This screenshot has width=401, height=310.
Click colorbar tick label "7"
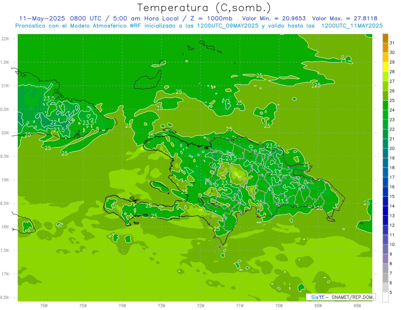click(x=391, y=273)
